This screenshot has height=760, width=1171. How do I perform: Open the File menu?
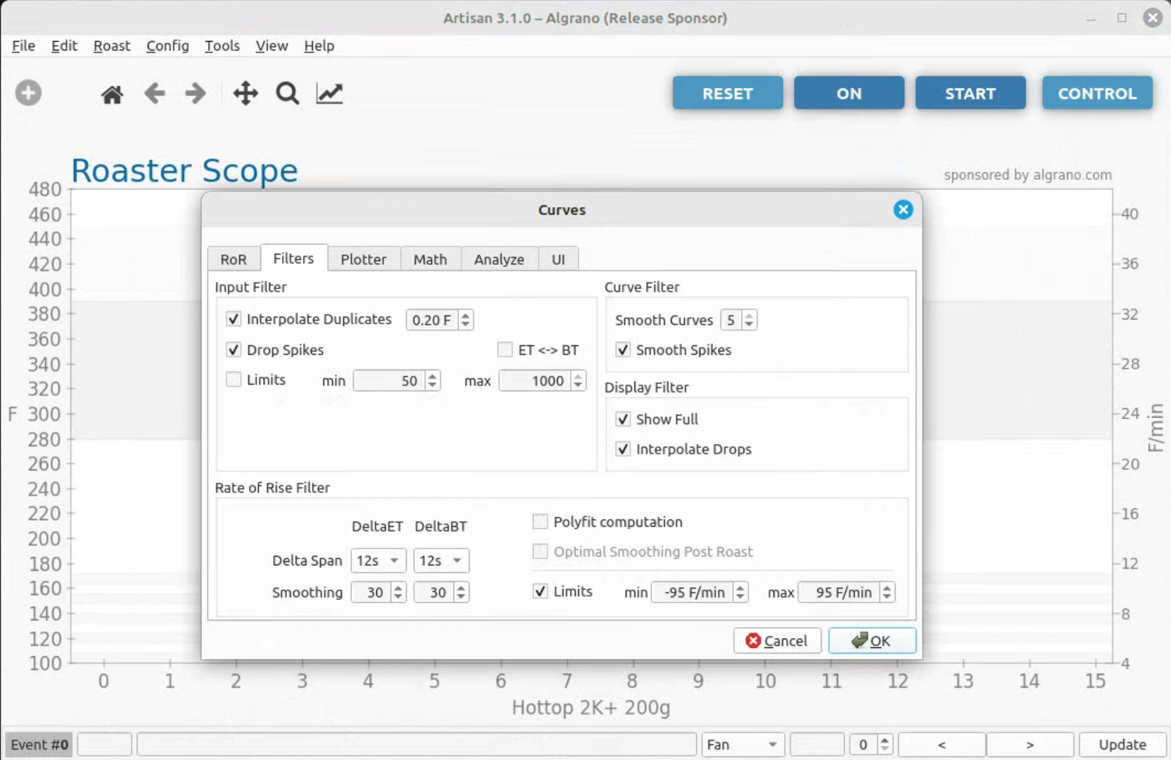coord(23,45)
